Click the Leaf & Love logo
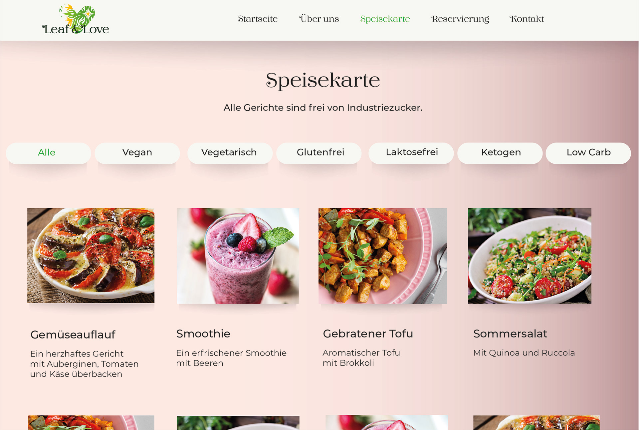Viewport: 639px width, 430px height. click(76, 19)
